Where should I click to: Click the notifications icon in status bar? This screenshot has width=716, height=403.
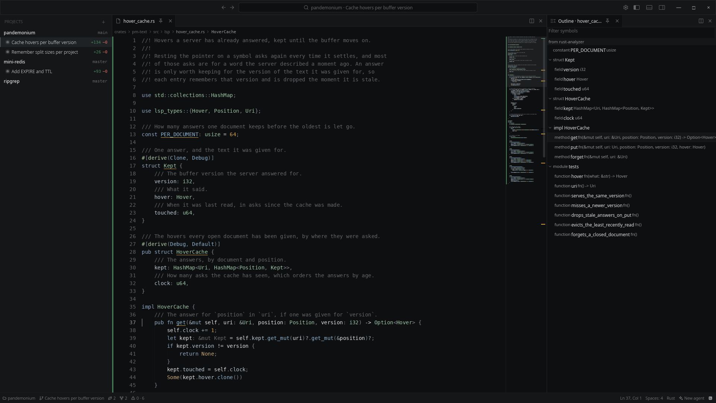710,398
